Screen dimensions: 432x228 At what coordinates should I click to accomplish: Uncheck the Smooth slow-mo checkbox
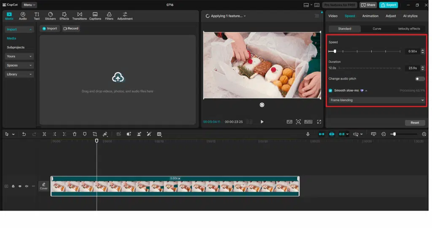[x=330, y=90]
